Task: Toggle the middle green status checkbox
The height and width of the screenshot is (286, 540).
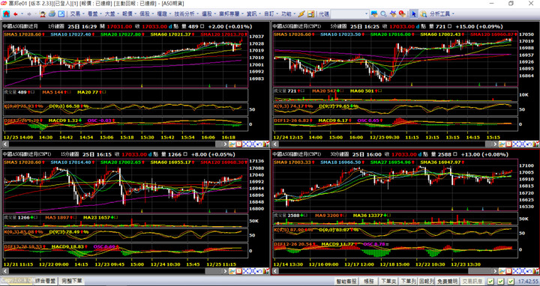Action: pos(501,282)
